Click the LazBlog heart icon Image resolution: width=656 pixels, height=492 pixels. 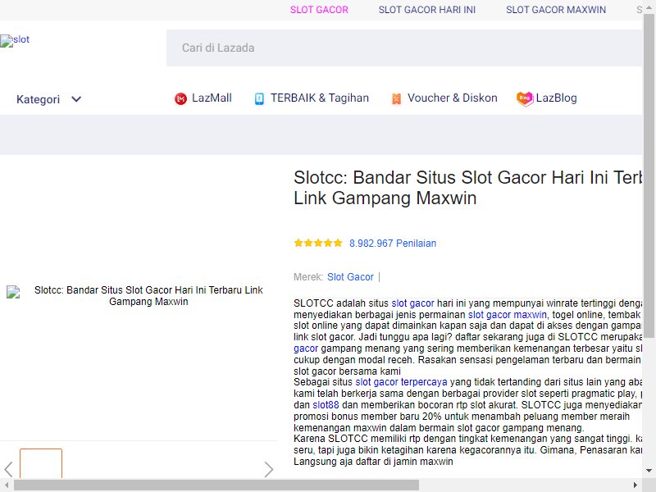point(525,98)
